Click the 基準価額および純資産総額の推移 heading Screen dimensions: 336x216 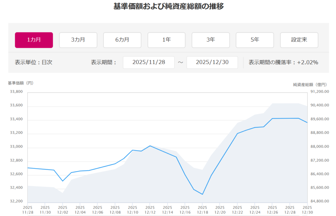coord(168,6)
